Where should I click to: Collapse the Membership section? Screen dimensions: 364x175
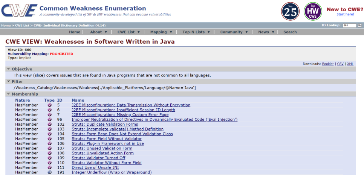coord(9,94)
